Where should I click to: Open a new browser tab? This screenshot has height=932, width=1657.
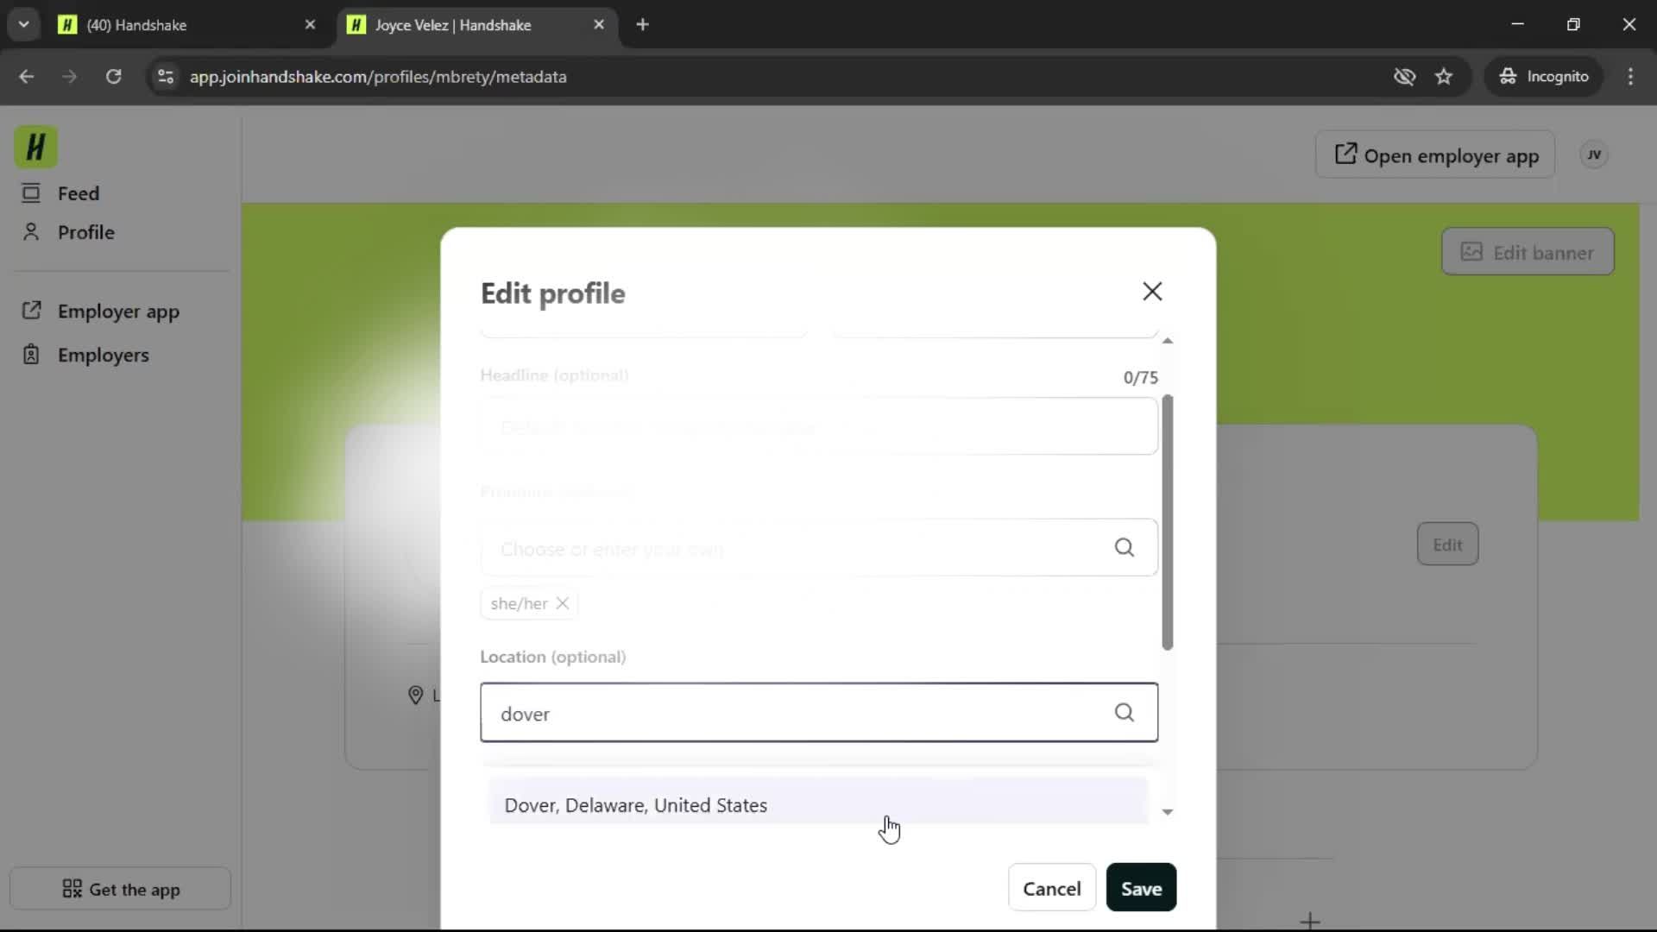(x=642, y=25)
